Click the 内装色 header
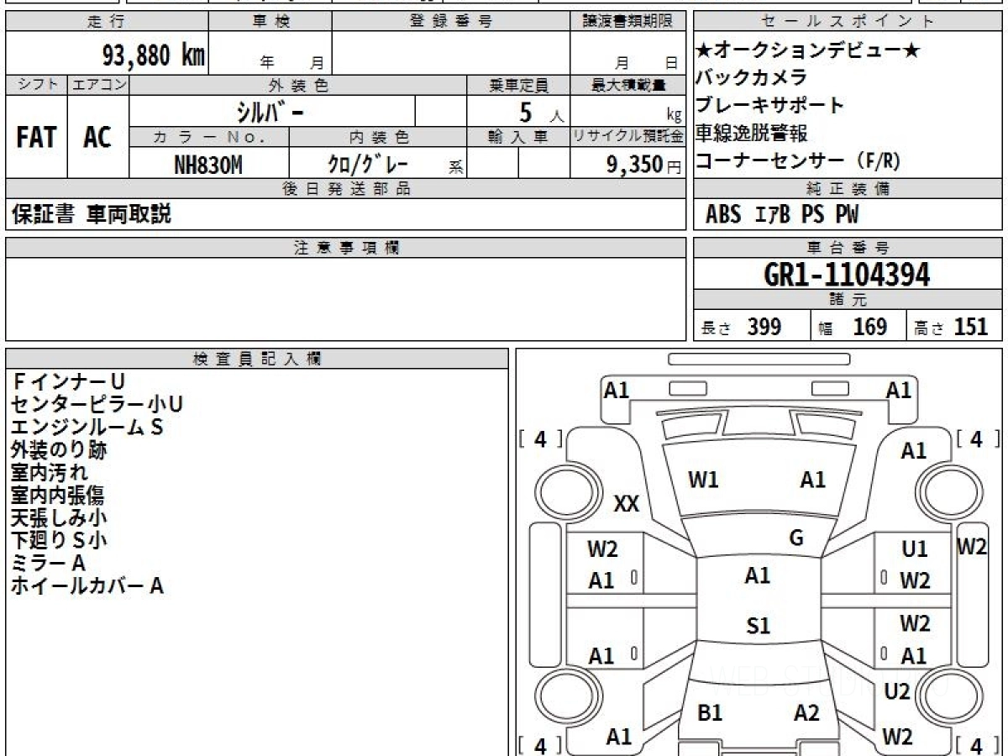Screen dimensions: 1008x756 tap(378, 136)
